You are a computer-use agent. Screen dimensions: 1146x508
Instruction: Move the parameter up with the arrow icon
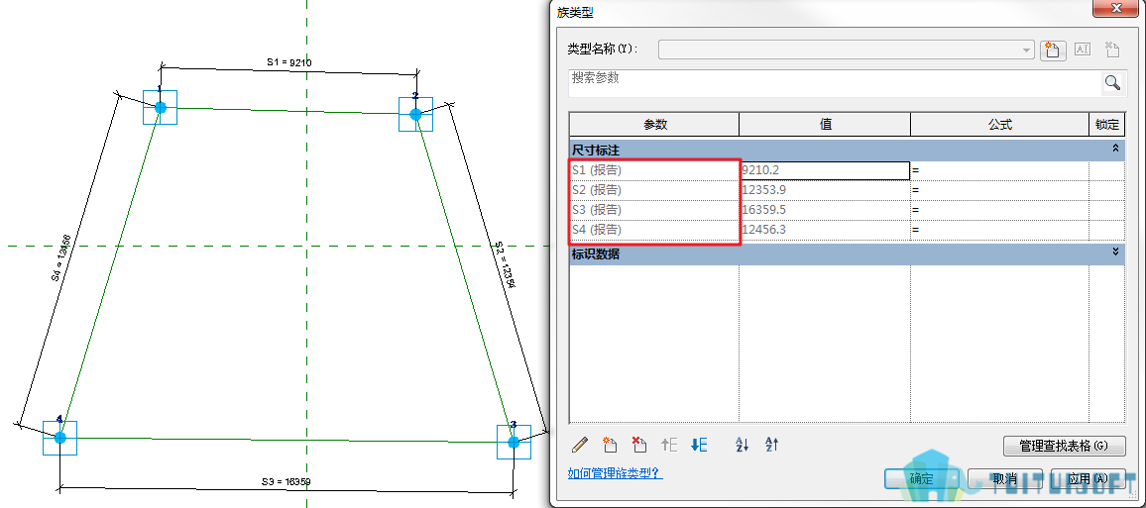(x=669, y=444)
